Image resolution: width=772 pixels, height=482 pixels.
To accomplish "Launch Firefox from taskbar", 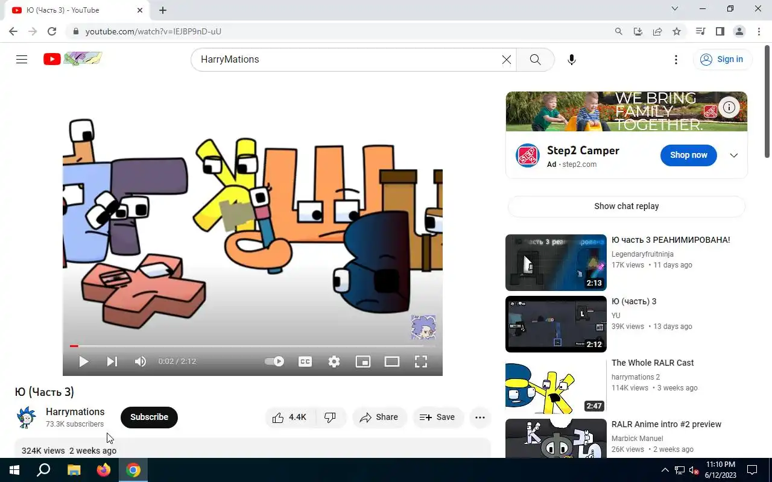I will (x=104, y=470).
